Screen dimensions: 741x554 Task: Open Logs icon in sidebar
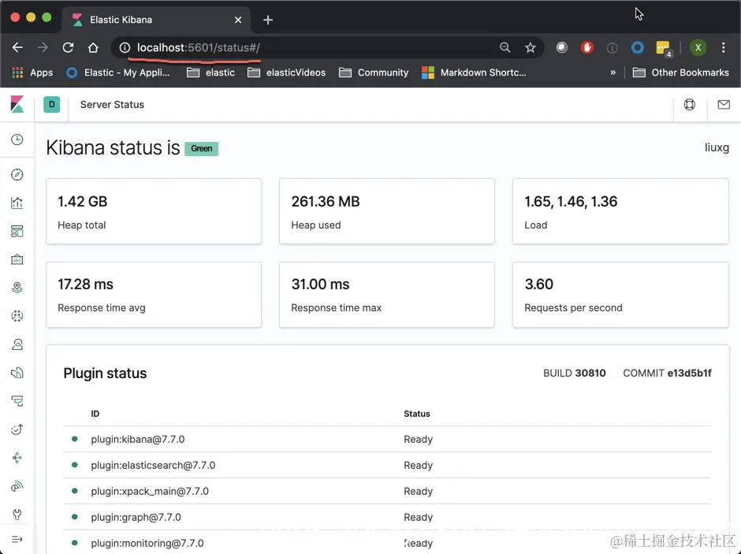coord(17,373)
